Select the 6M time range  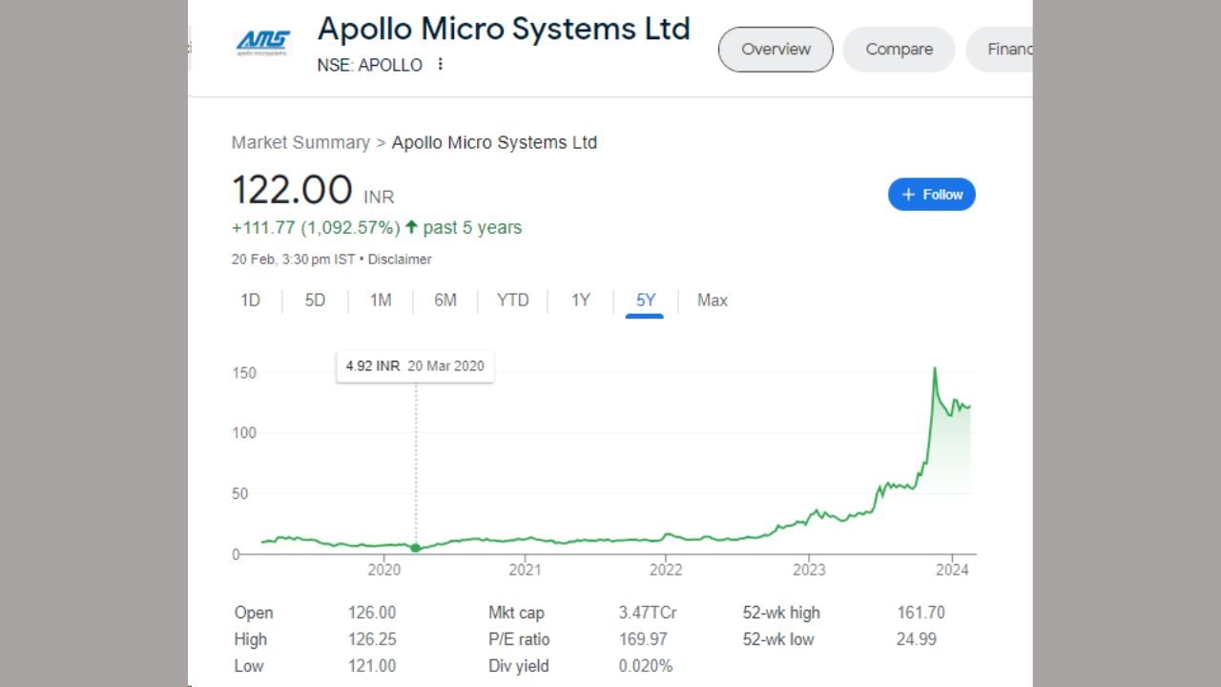coord(445,301)
